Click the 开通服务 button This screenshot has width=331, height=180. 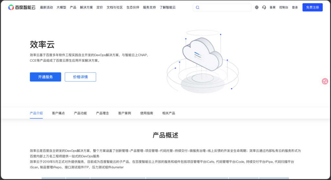click(x=45, y=77)
